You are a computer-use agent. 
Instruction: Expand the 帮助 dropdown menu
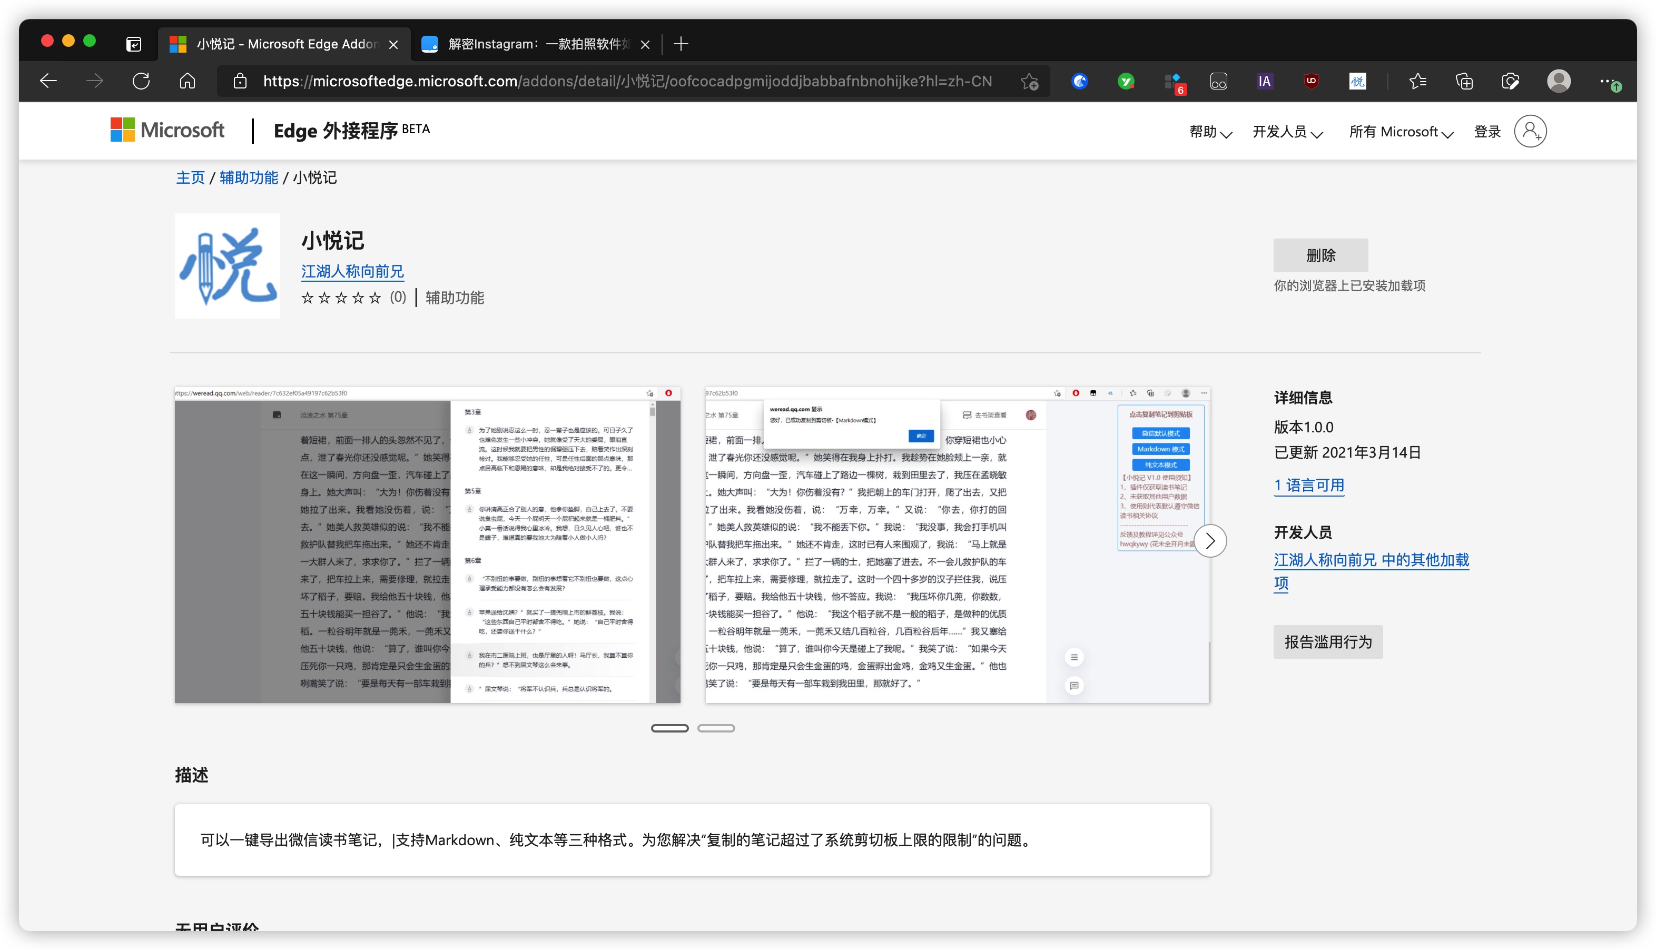pyautogui.click(x=1210, y=132)
